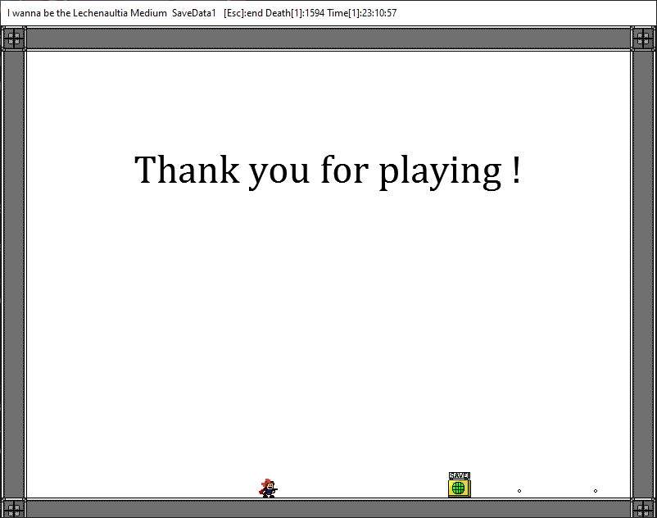Screen dimensions: 657x518
Task: Click the bottom-left corner metal block
Action: click(13, 507)
